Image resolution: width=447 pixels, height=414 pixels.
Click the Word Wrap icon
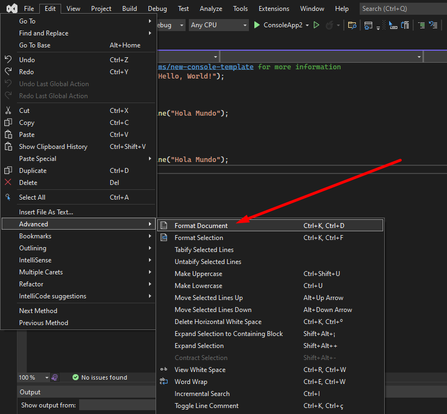(x=164, y=382)
